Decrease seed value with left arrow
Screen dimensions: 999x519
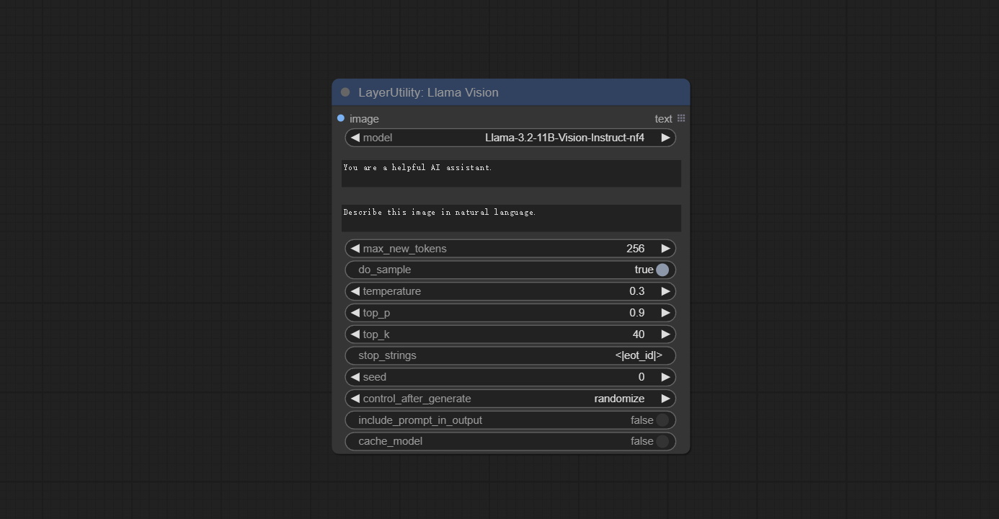coord(355,377)
